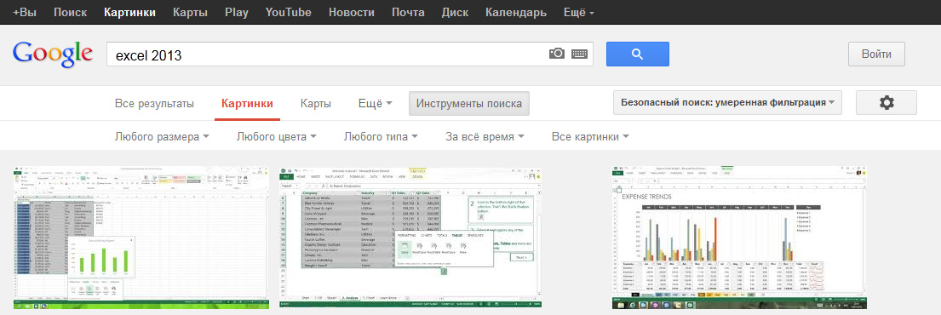
Task: Open Диск in the top bar
Action: click(x=455, y=12)
